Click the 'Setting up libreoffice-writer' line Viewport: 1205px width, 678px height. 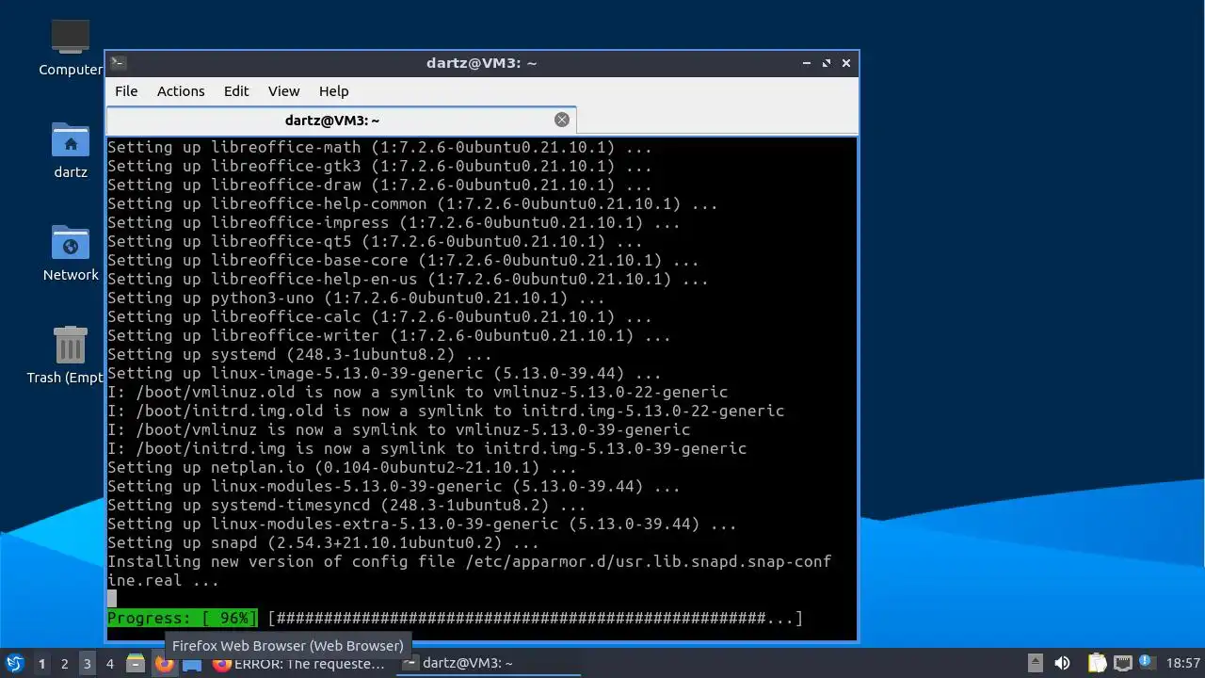tap(389, 335)
